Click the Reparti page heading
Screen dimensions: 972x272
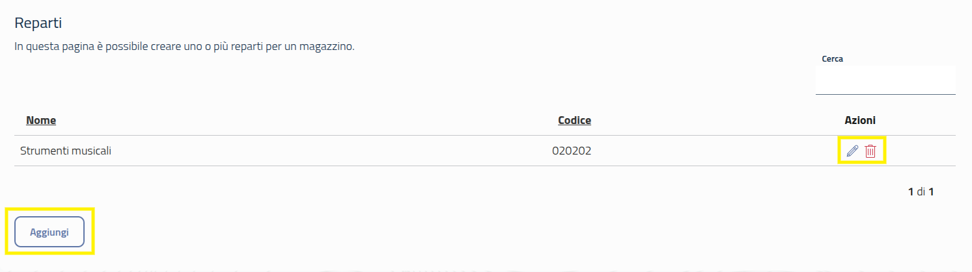pos(38,23)
